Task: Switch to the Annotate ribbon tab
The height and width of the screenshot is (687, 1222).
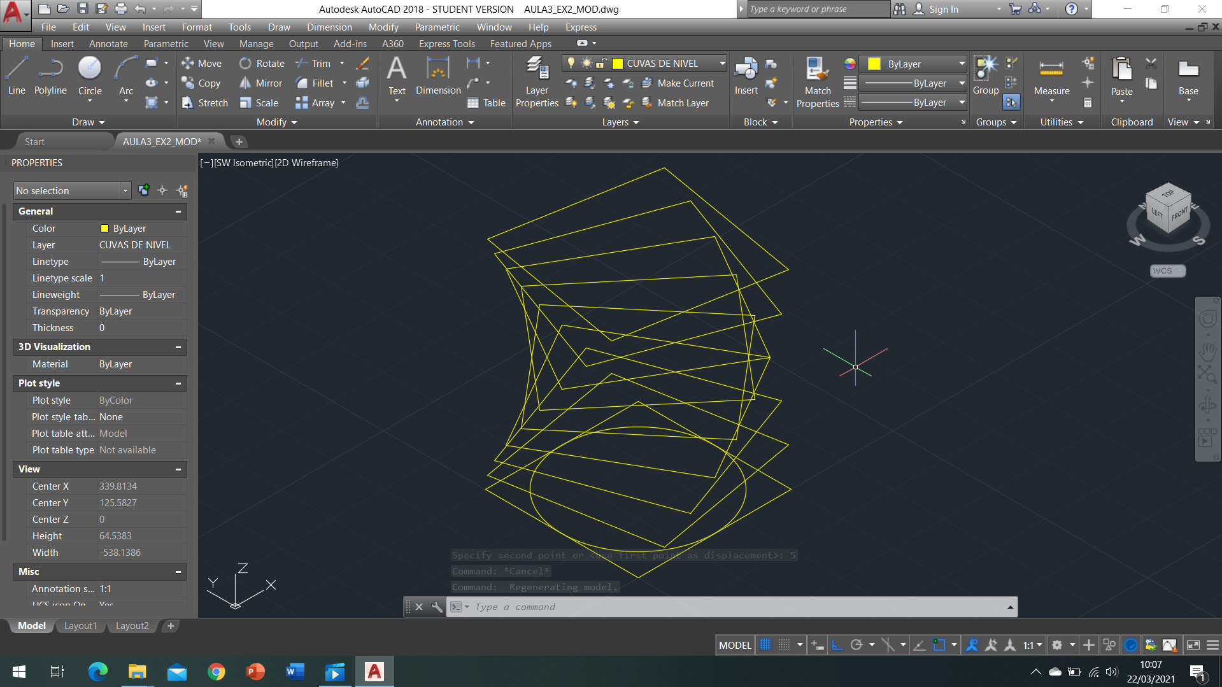Action: 108,44
